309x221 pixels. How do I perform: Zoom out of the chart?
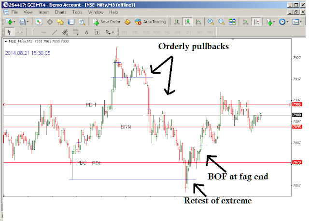pos(221,22)
